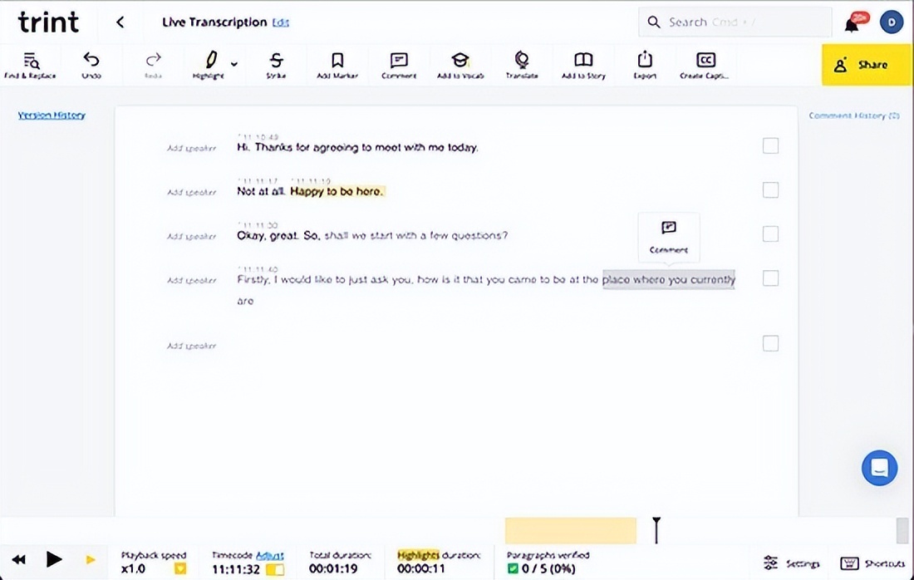Open the playback speed dropdown

point(180,569)
